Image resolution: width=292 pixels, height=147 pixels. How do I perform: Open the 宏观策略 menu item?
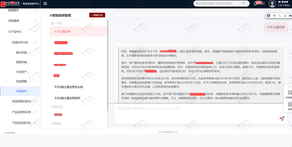(x=23, y=81)
